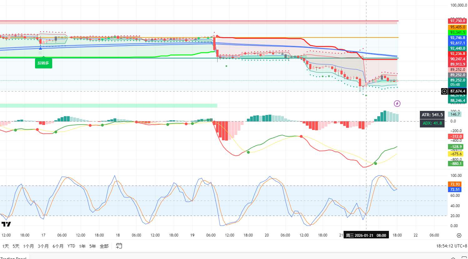
Task: Click the orange 72.93 stochastic label
Action: click(455, 184)
